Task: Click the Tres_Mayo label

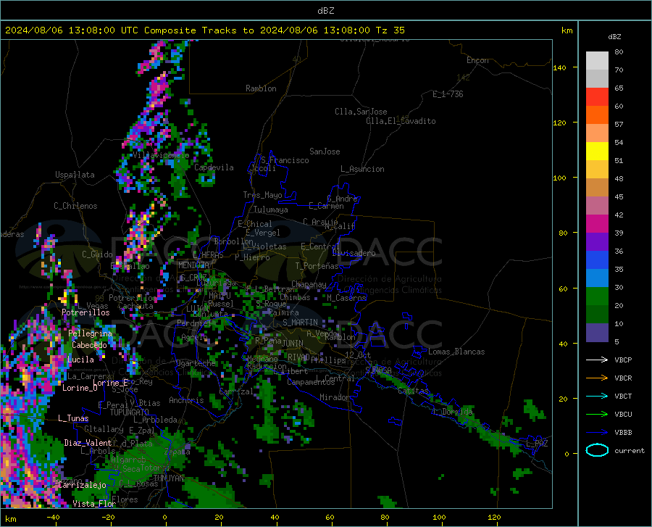Action: (262, 195)
